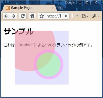Open the wrench tools menu dropdown

96,16
